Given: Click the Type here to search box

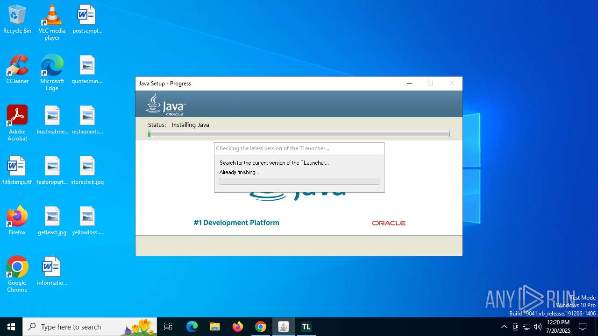Looking at the screenshot, I should tap(90, 327).
